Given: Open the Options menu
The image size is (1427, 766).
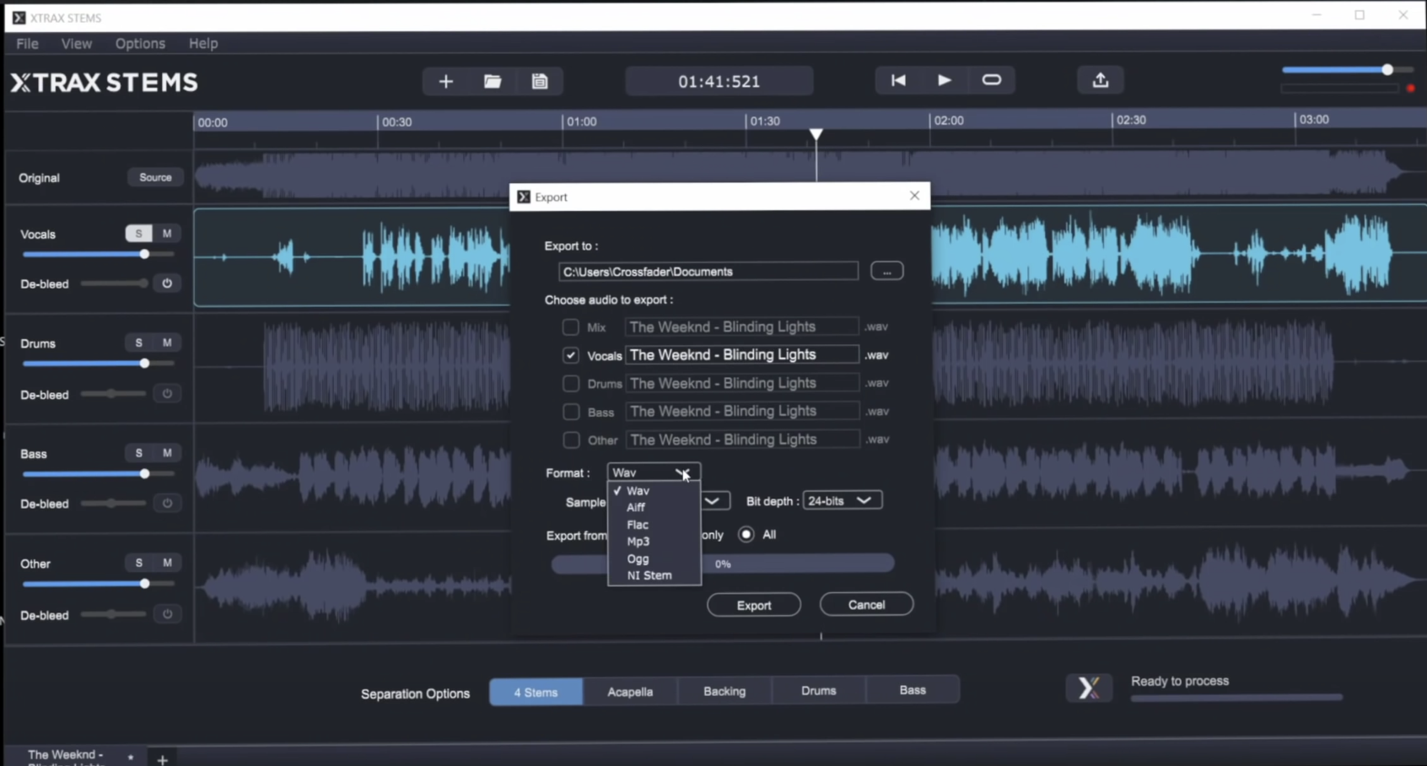Looking at the screenshot, I should tap(139, 43).
